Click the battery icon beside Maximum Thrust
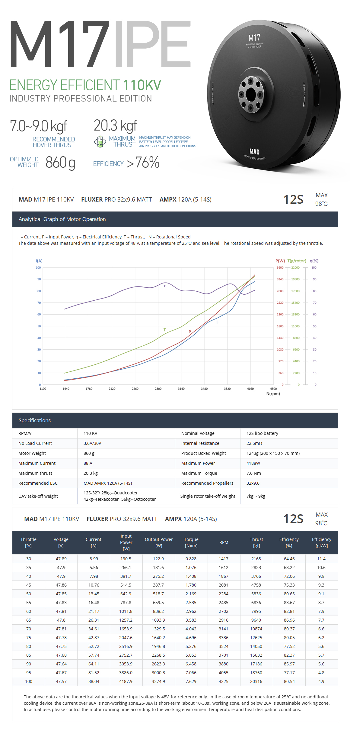The width and height of the screenshot is (350, 731). (100, 141)
